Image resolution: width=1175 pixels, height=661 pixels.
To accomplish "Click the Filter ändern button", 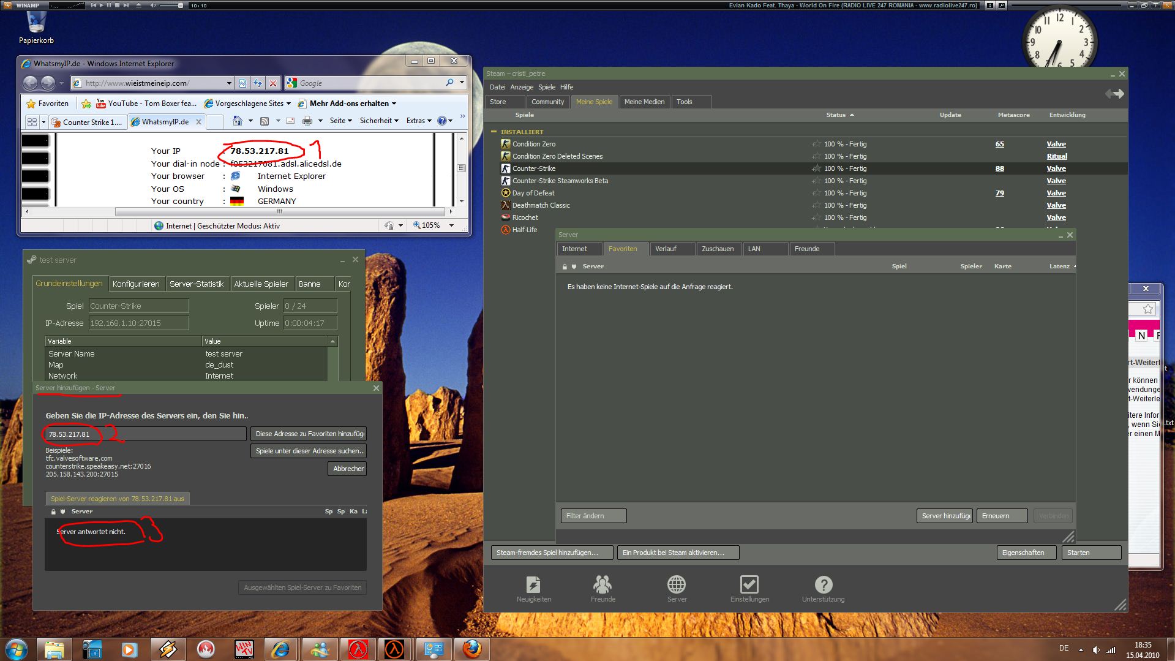I will (x=593, y=516).
